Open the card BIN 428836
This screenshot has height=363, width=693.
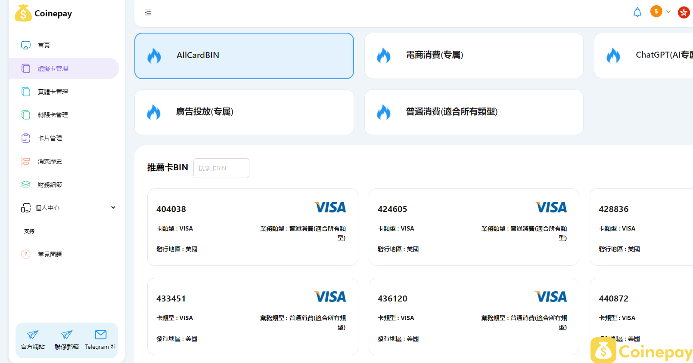tap(641, 227)
